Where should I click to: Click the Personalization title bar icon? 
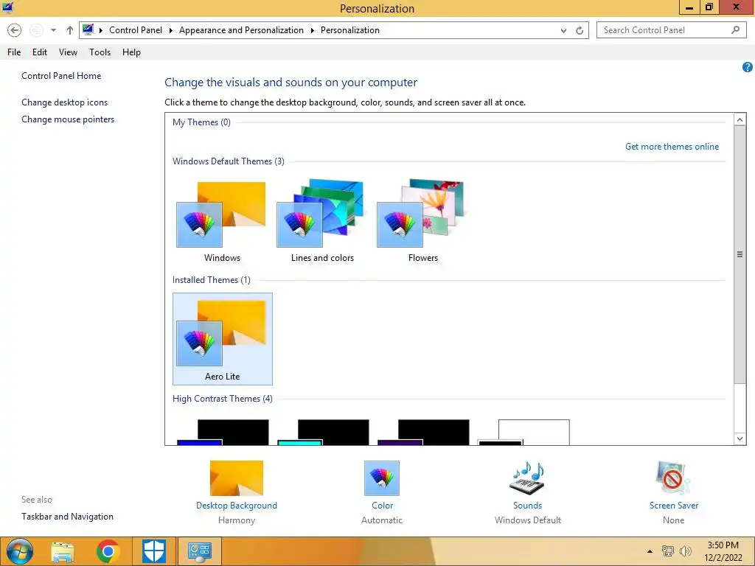pyautogui.click(x=7, y=7)
